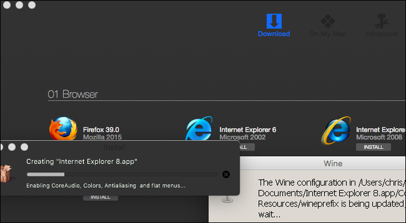Screen dimensions: 406x223
Task: Select the Internet Explorer 6 title text
Action: (248, 130)
